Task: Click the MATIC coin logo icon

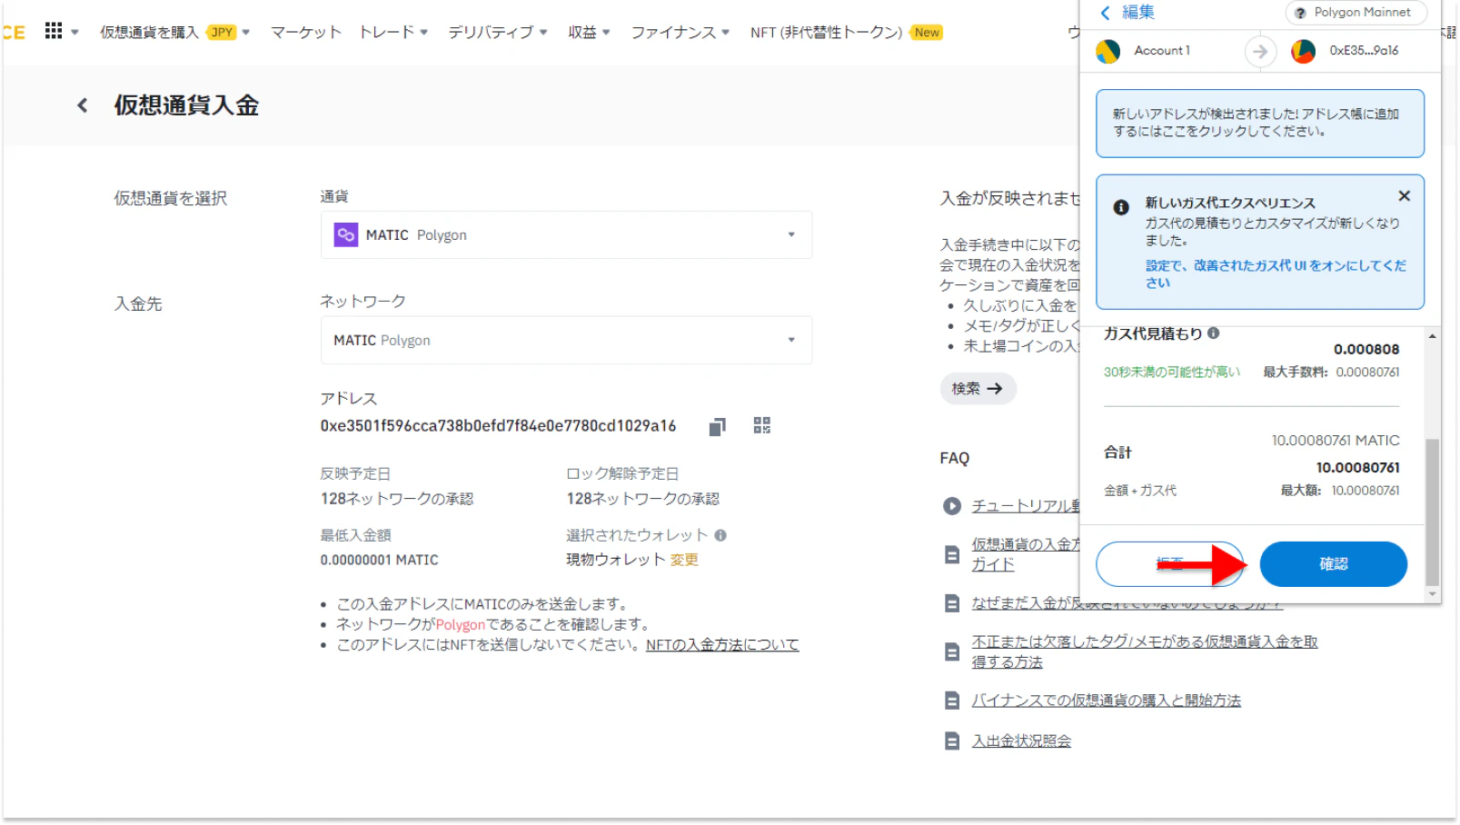Action: 346,234
